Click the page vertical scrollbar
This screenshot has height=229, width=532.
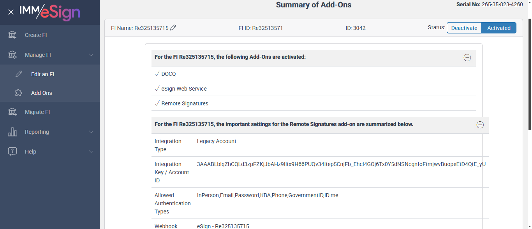click(x=529, y=117)
